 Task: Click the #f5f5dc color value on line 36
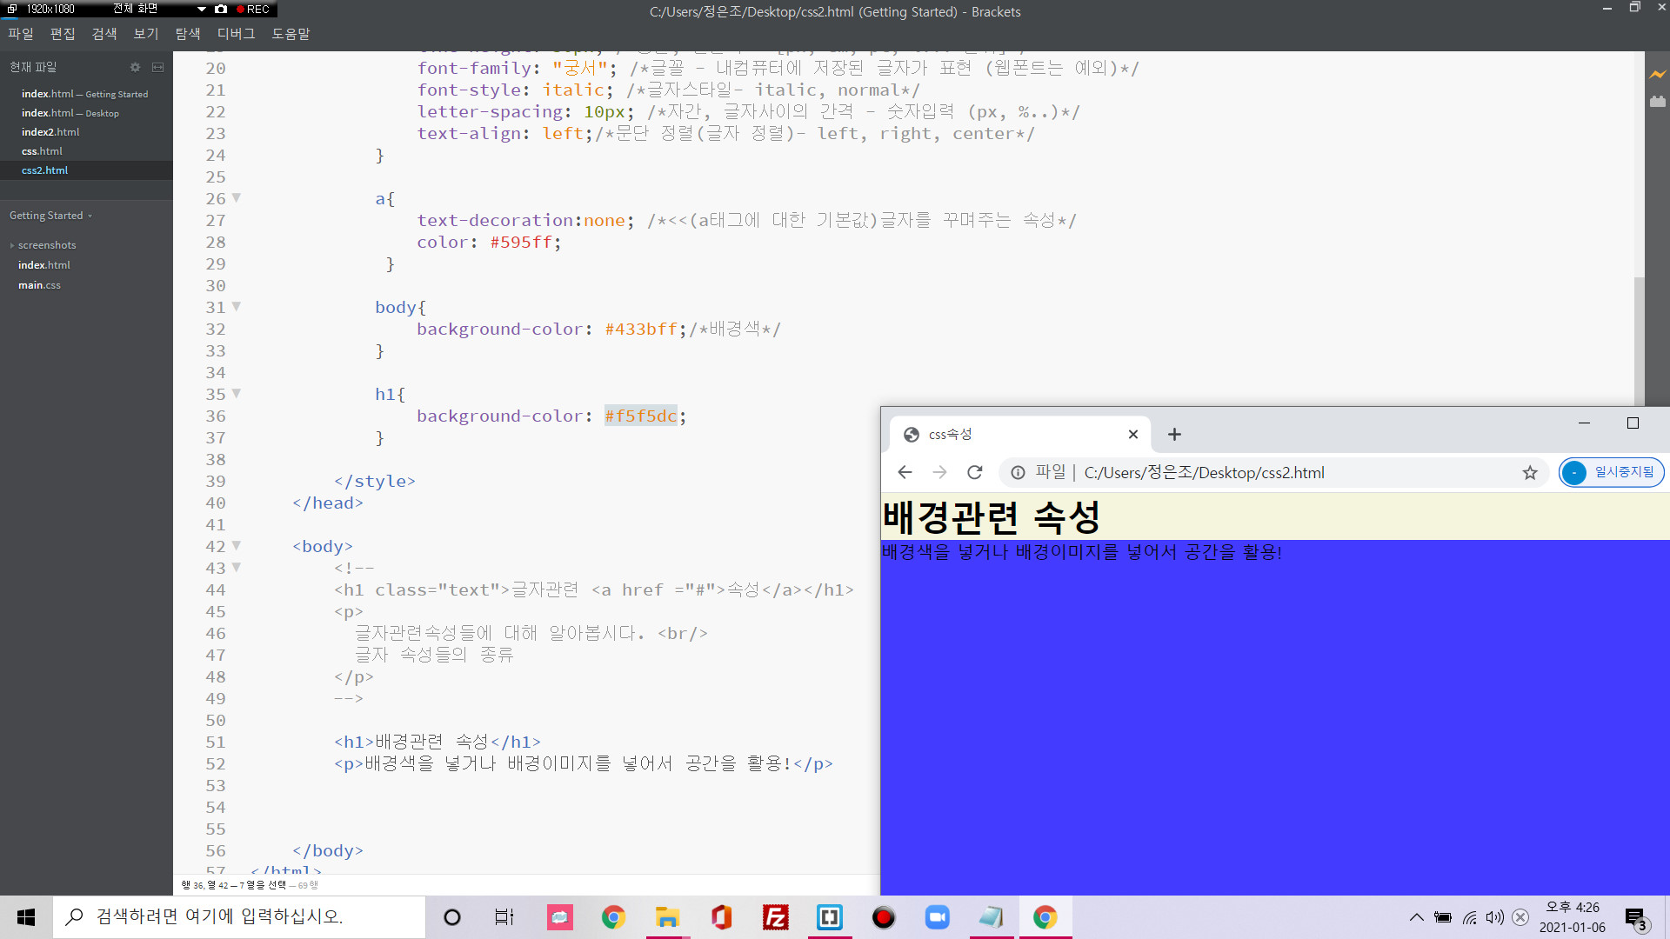coord(640,416)
